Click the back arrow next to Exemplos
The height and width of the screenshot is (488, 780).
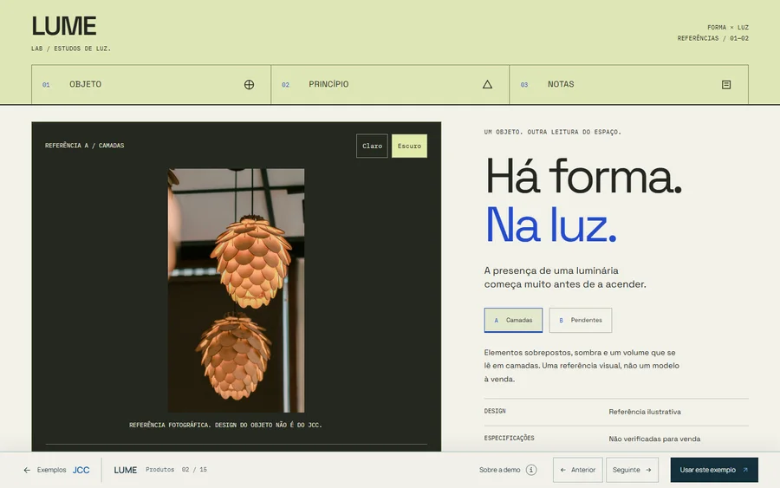(27, 470)
